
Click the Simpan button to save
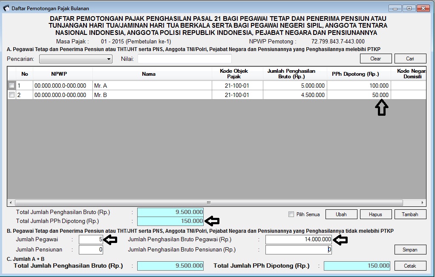[410, 249]
